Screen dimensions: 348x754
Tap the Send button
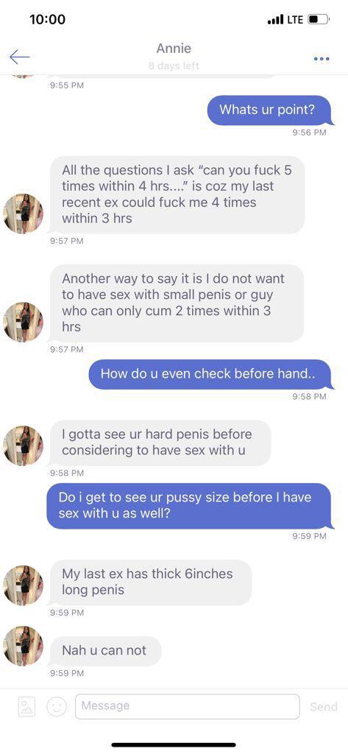point(324,706)
